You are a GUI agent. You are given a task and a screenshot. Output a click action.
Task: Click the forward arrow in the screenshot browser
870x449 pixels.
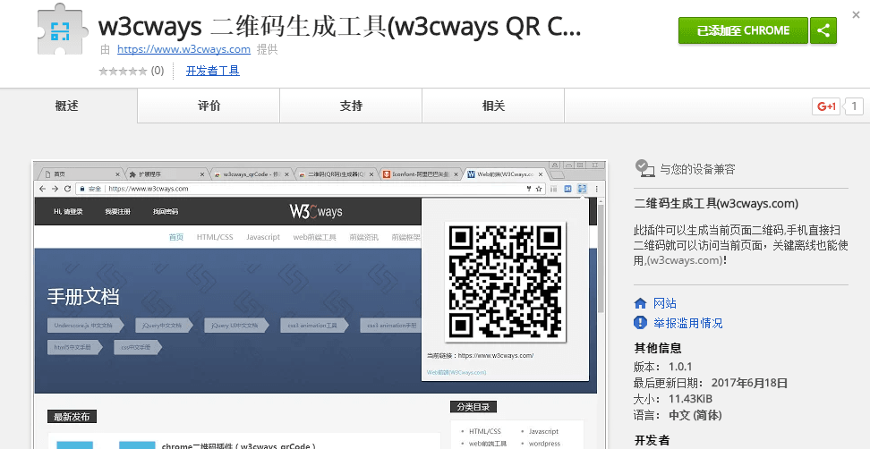pyautogui.click(x=55, y=189)
